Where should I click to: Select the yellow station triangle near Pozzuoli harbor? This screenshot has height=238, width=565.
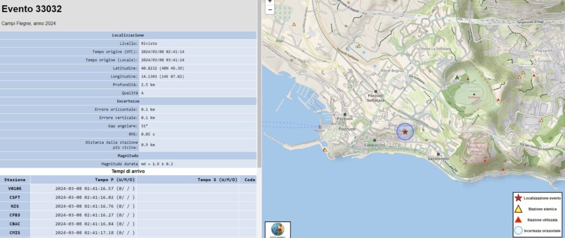click(x=324, y=150)
